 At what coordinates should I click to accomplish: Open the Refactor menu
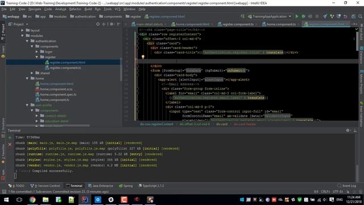click(x=75, y=9)
